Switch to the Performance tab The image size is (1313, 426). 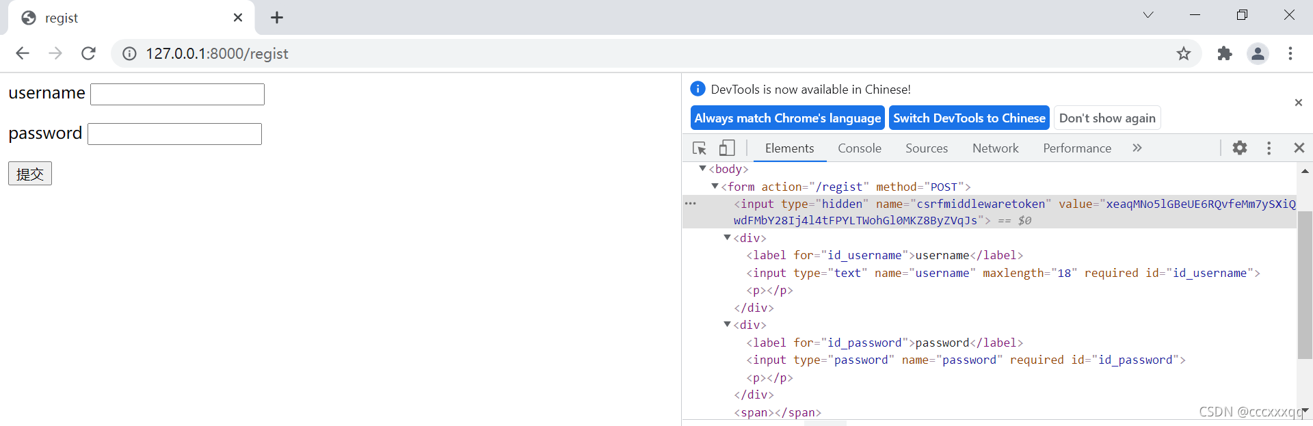pos(1077,148)
